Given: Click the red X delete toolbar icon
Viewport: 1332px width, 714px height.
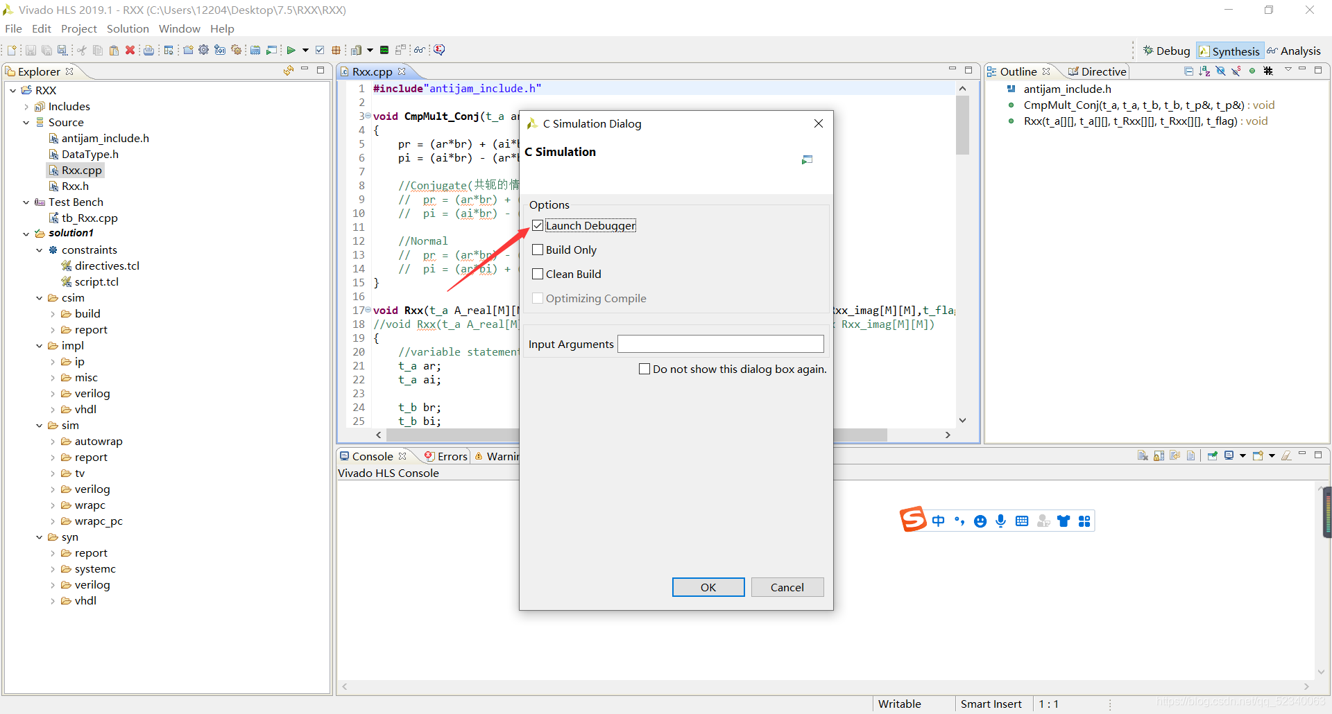Looking at the screenshot, I should coord(130,50).
